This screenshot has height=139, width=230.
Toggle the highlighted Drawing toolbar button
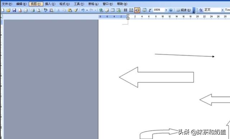137,10
